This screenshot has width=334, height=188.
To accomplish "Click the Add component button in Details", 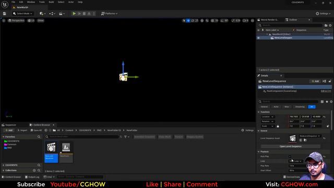I will pyautogui.click(x=315, y=81).
